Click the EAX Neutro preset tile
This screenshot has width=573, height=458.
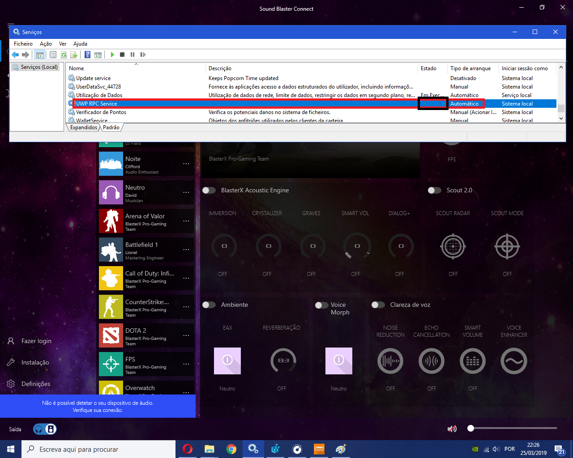coord(227,361)
